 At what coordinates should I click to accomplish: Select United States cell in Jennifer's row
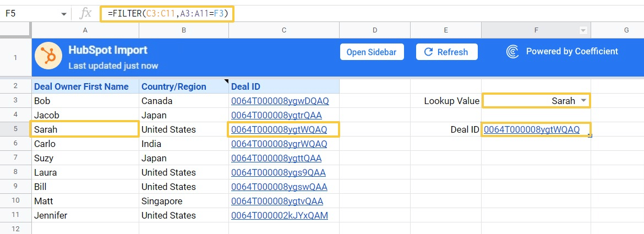(184, 215)
